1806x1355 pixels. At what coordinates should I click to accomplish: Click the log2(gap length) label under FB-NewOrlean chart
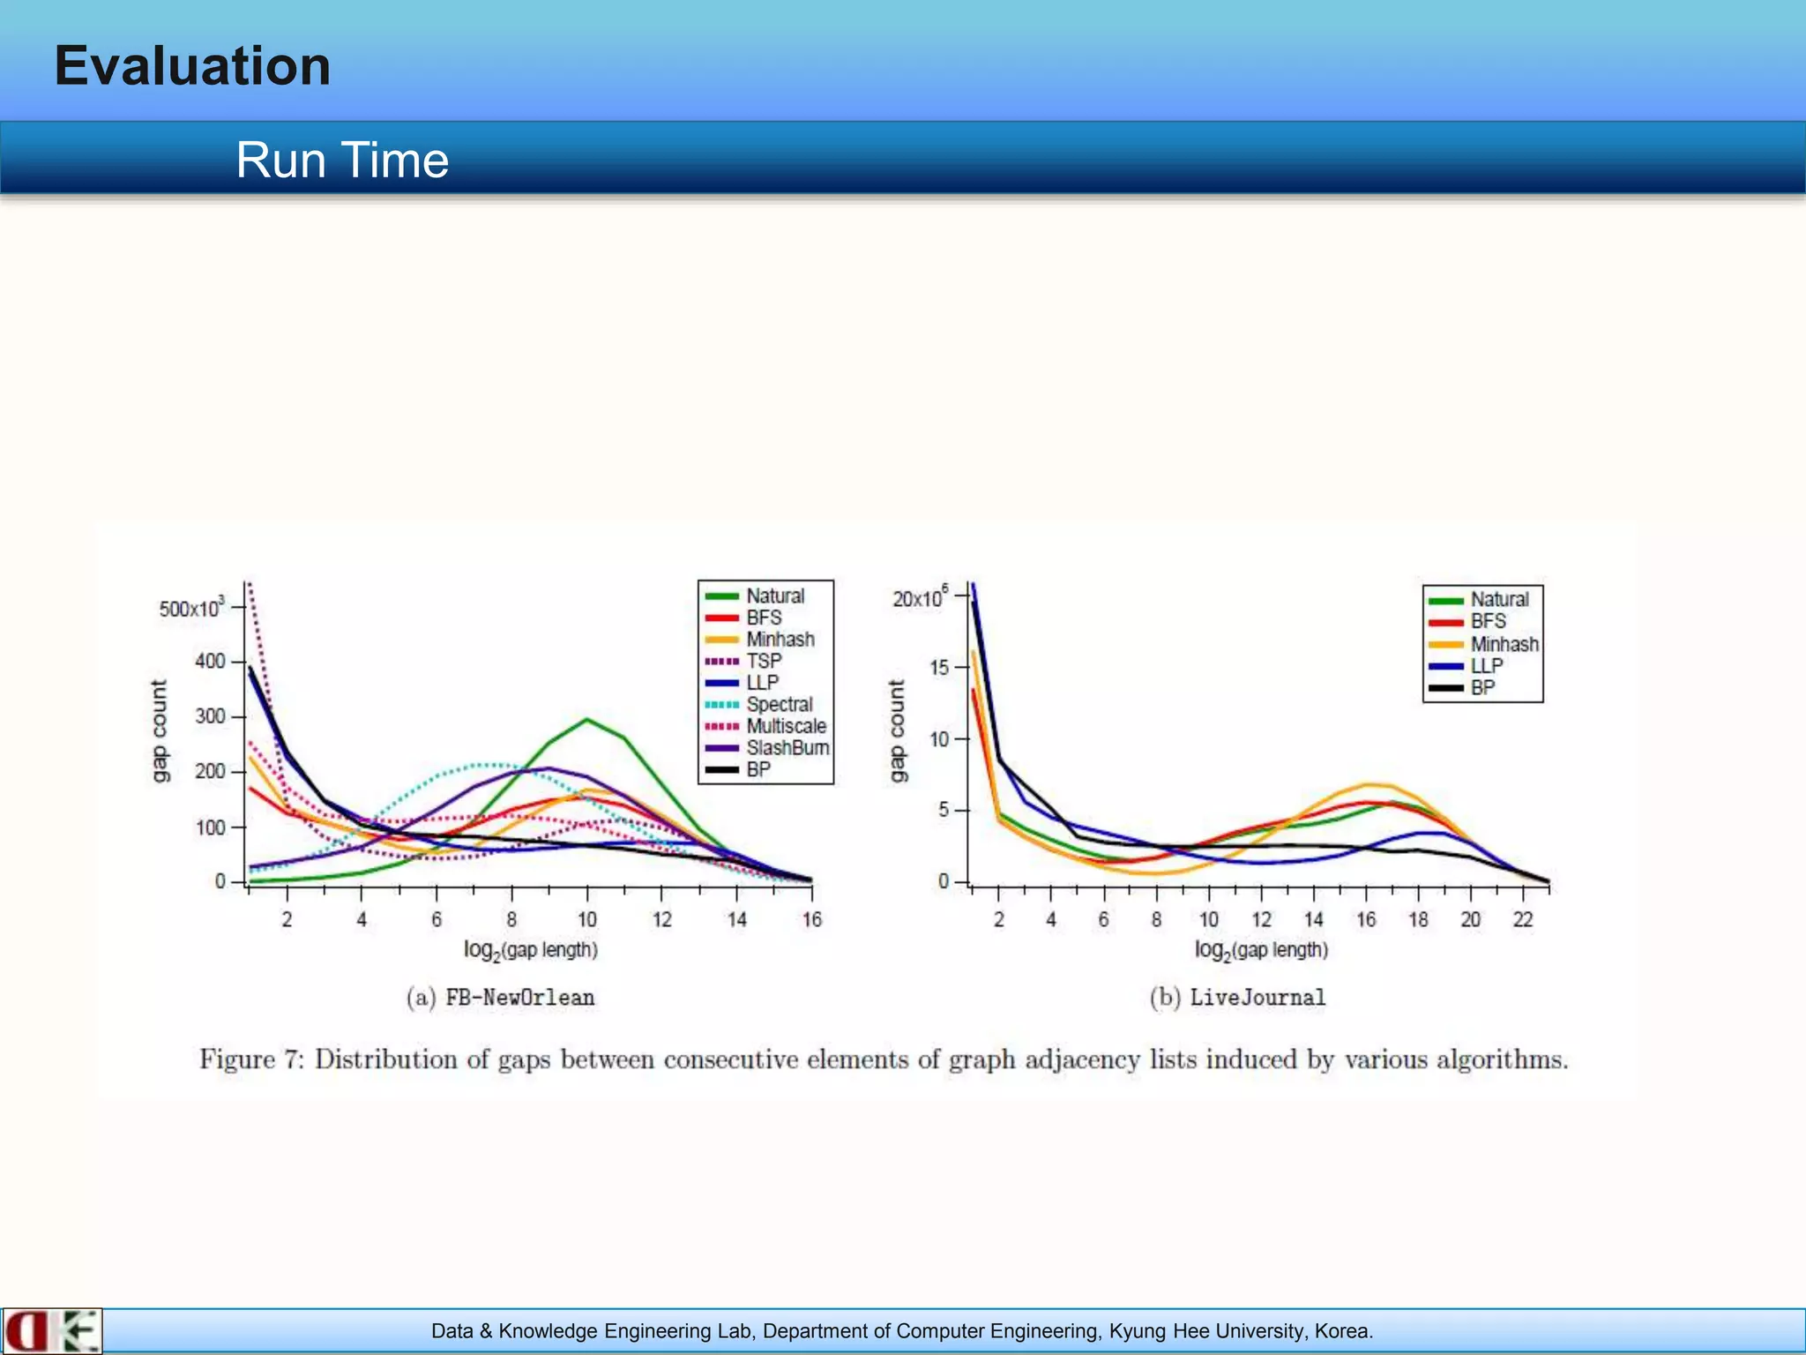(531, 951)
